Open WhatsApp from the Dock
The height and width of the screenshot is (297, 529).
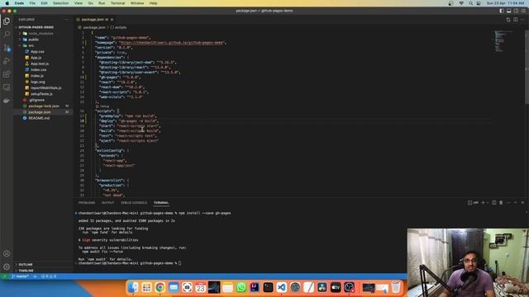click(x=241, y=287)
